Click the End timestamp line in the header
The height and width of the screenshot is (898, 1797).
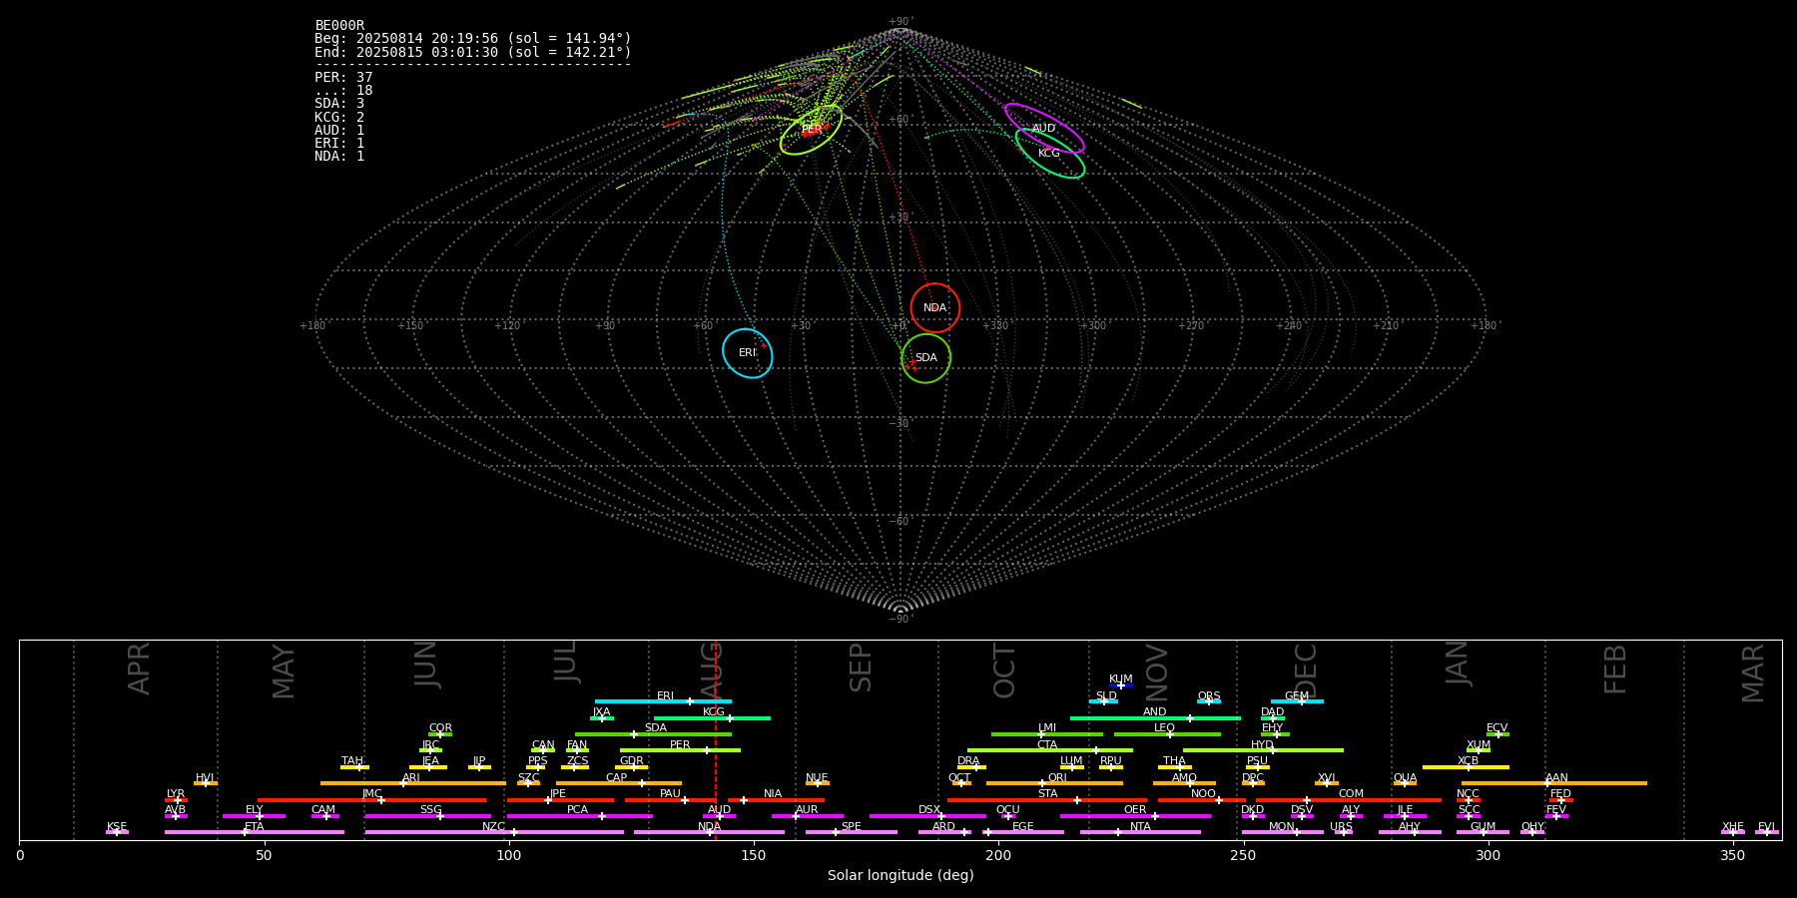[x=473, y=52]
